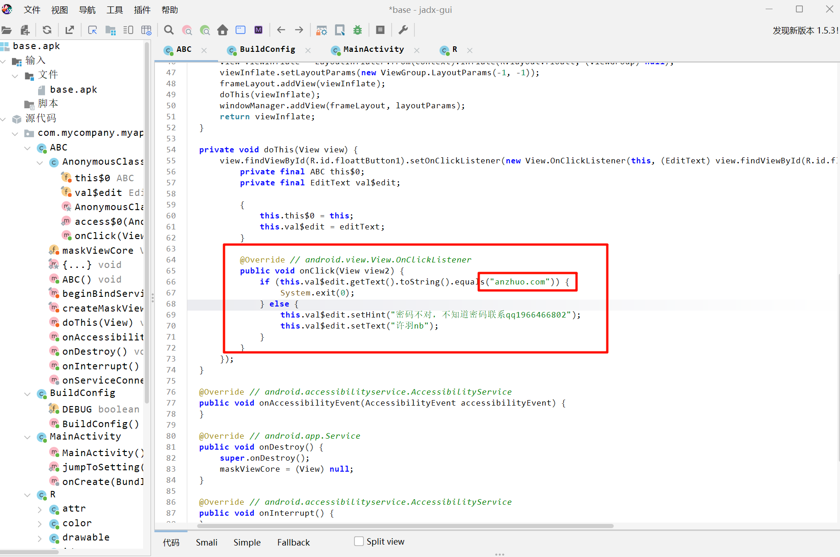The width and height of the screenshot is (840, 557).
Task: Collapse the ABC class tree node
Action: coord(28,148)
